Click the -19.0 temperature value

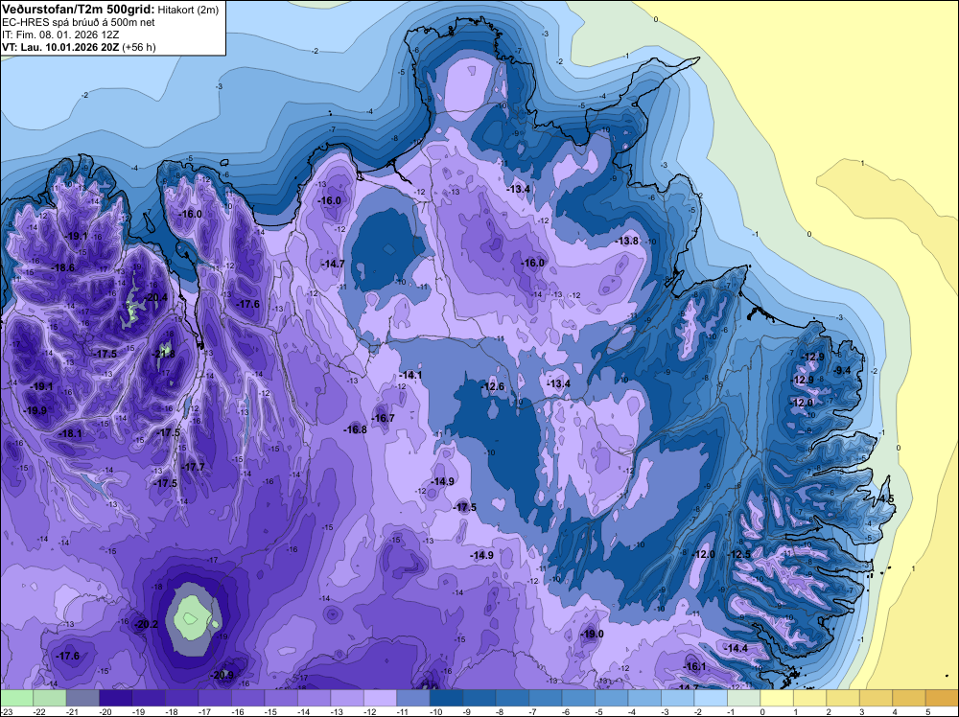point(592,634)
